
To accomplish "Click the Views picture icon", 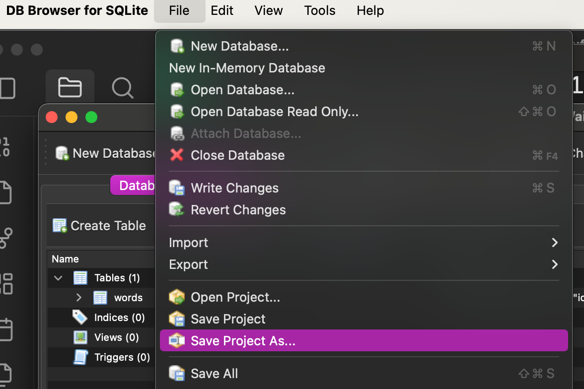I will (x=80, y=337).
